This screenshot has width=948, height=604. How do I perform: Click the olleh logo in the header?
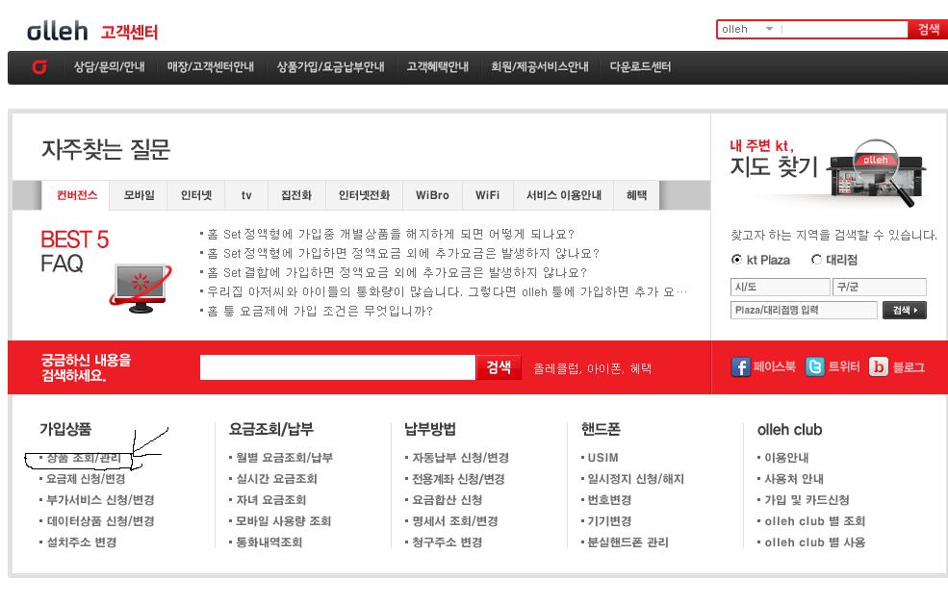tap(58, 31)
